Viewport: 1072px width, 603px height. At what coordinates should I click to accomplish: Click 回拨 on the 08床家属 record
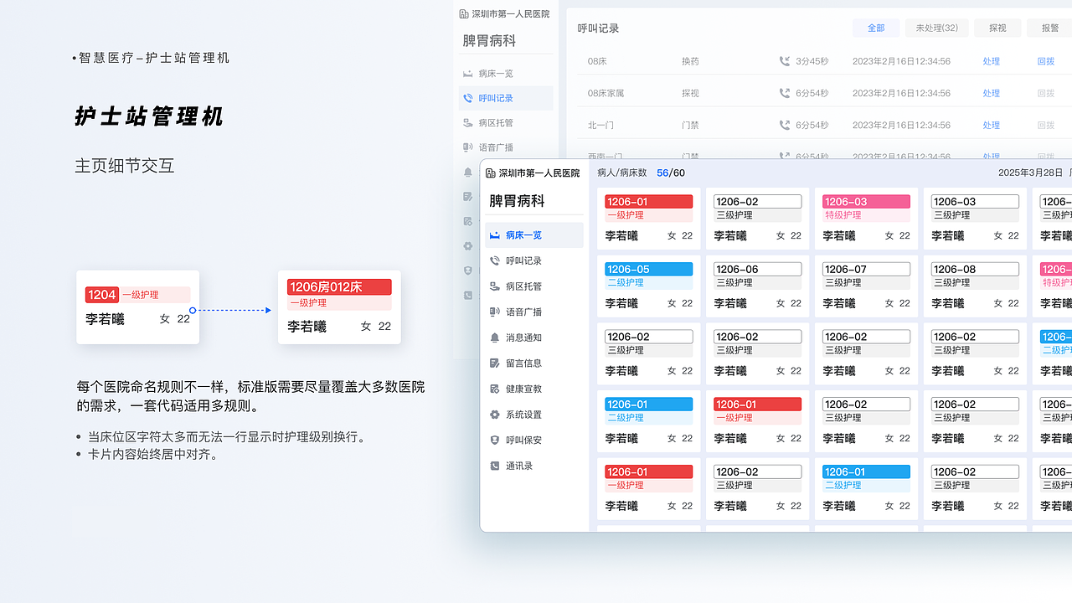1045,93
